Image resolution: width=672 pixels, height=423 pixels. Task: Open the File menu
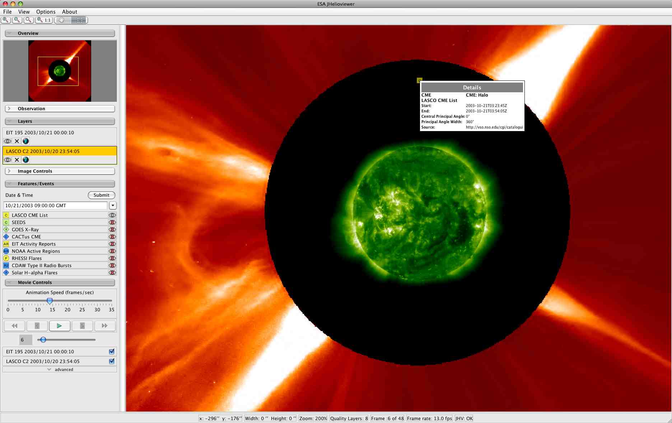click(x=8, y=11)
